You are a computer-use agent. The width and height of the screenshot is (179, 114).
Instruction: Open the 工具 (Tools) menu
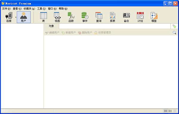41,9
